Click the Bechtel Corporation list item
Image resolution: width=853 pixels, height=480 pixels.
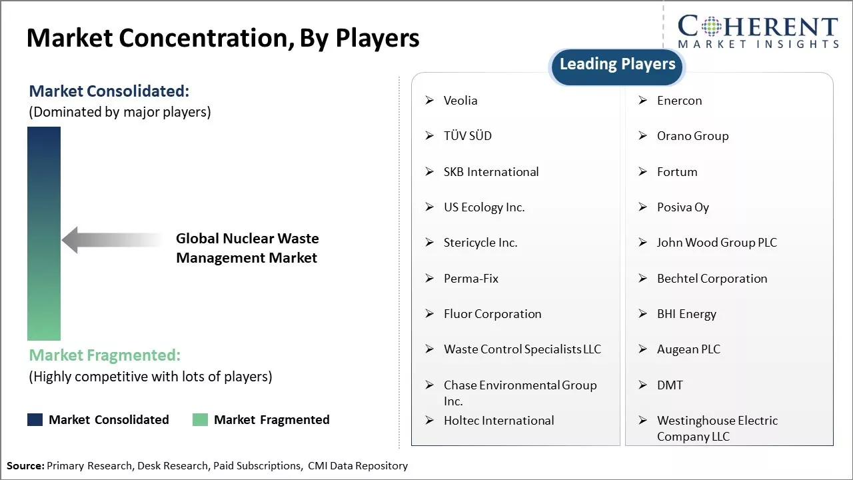(x=712, y=279)
